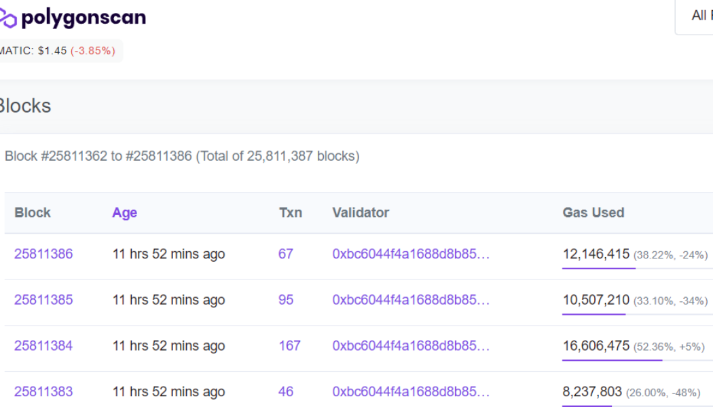
Task: Open block 25811385
Action: point(43,300)
